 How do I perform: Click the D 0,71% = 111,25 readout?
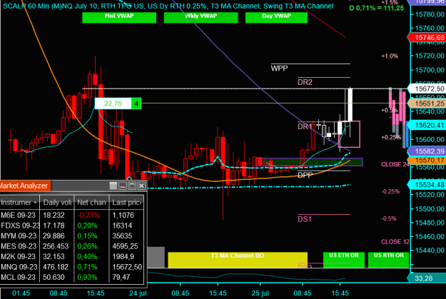pos(376,8)
